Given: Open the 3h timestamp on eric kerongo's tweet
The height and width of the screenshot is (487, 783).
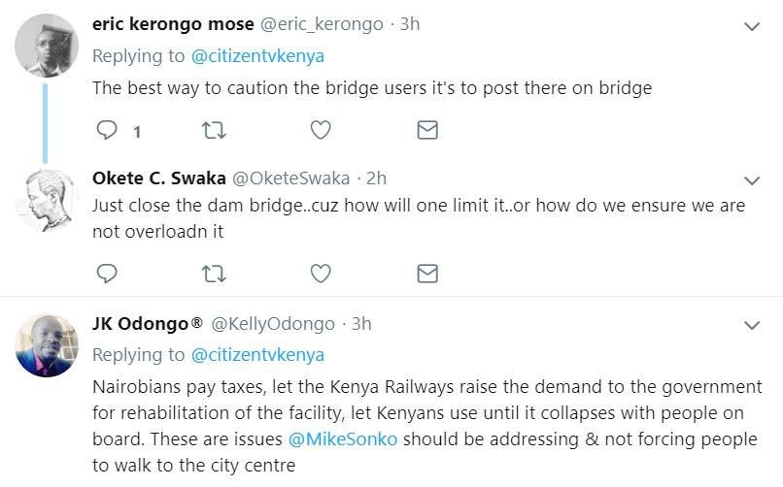Looking at the screenshot, I should click(x=409, y=24).
